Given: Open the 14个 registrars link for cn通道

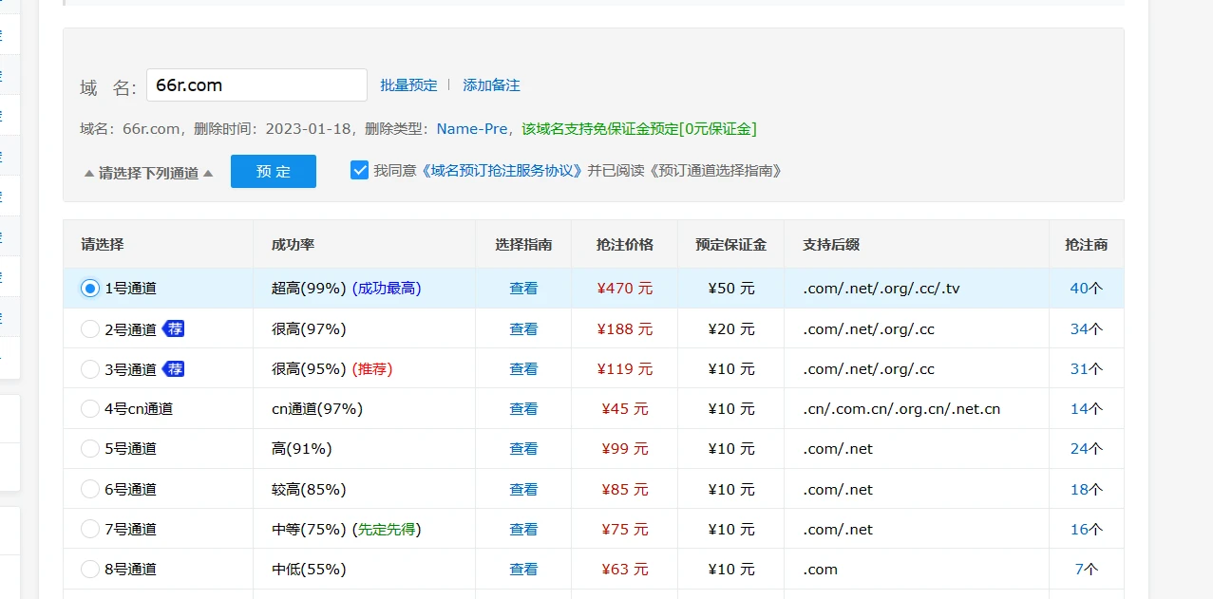Looking at the screenshot, I should [1086, 409].
